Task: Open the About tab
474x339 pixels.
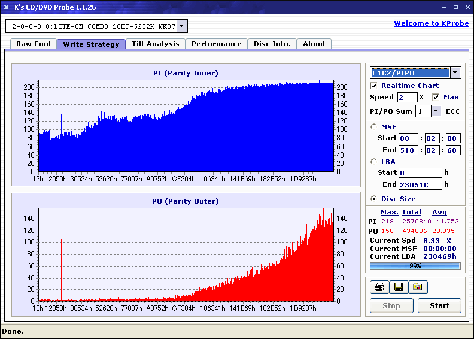Action: coord(314,44)
